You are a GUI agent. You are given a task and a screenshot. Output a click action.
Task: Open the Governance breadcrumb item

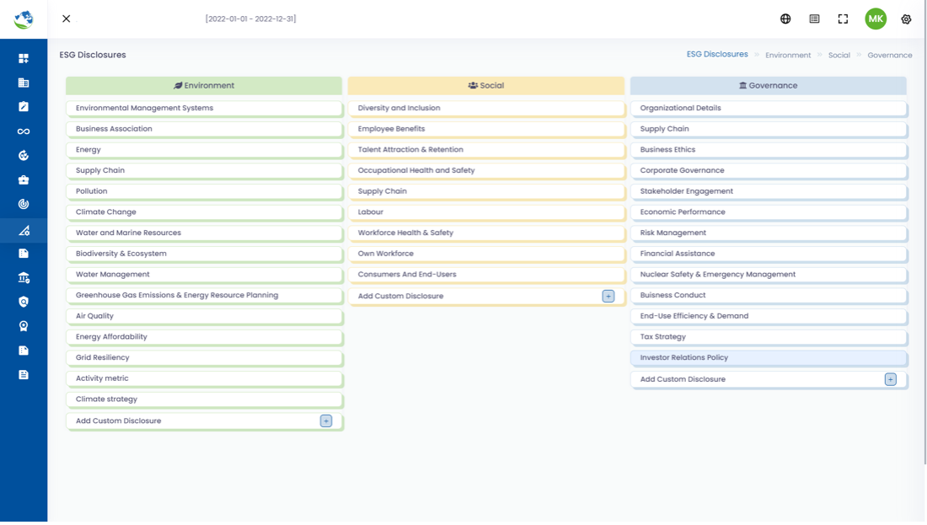coord(889,55)
